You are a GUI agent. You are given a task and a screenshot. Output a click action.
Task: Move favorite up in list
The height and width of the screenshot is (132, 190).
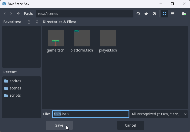pos(29,22)
